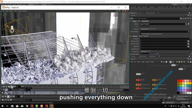
Task: Select the cam2 camera node
Action: point(181,69)
